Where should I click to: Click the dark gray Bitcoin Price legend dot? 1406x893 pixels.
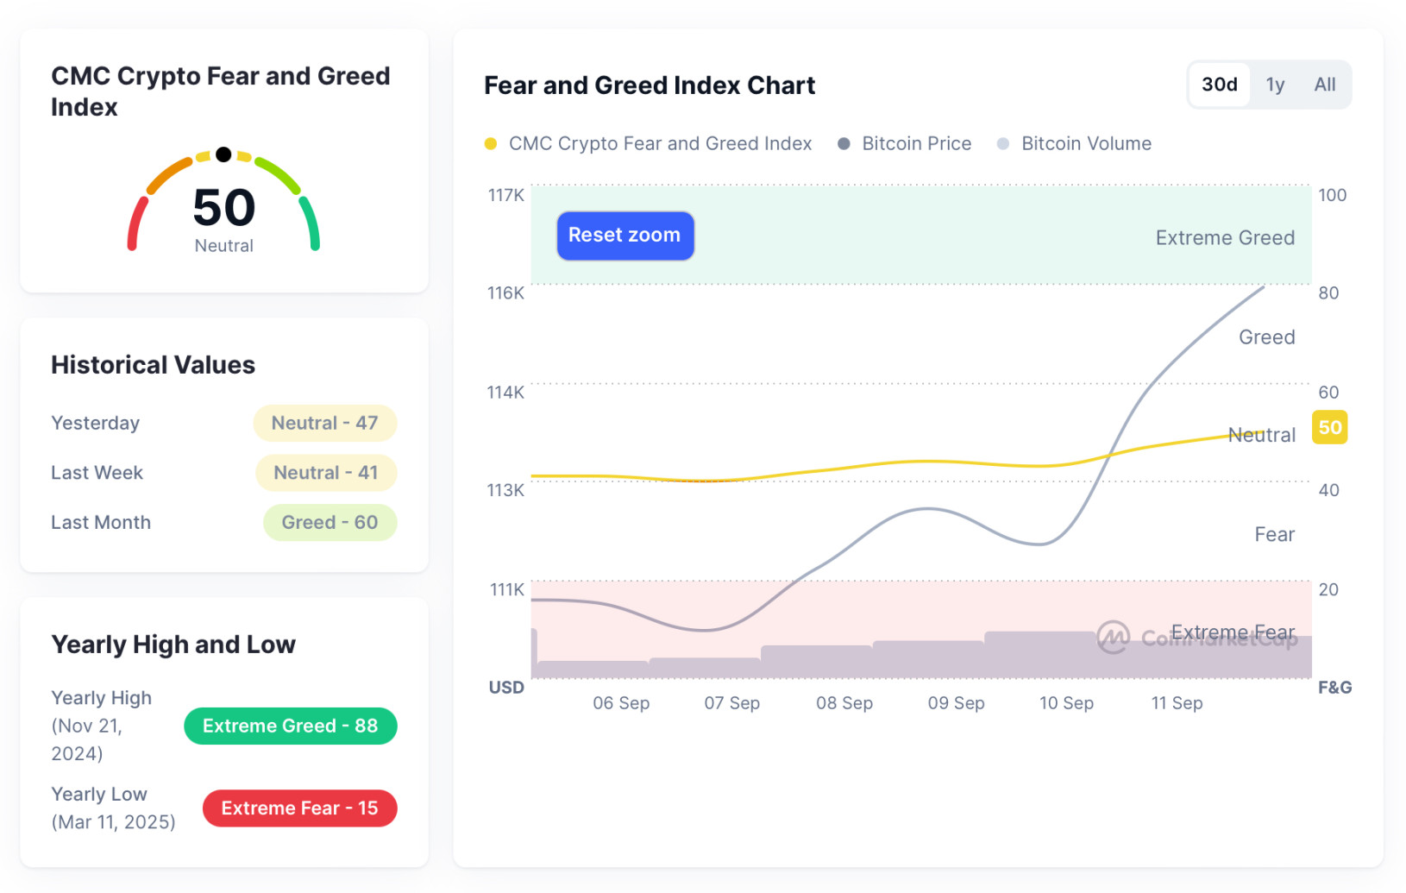point(844,144)
